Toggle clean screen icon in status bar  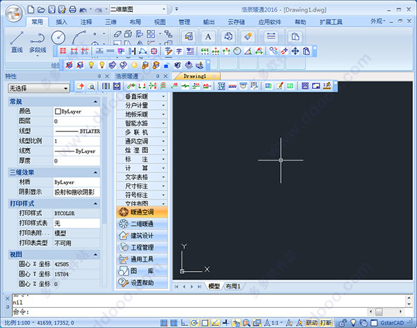point(374,322)
